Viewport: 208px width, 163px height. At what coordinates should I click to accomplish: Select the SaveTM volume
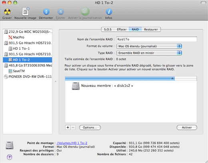28,71
